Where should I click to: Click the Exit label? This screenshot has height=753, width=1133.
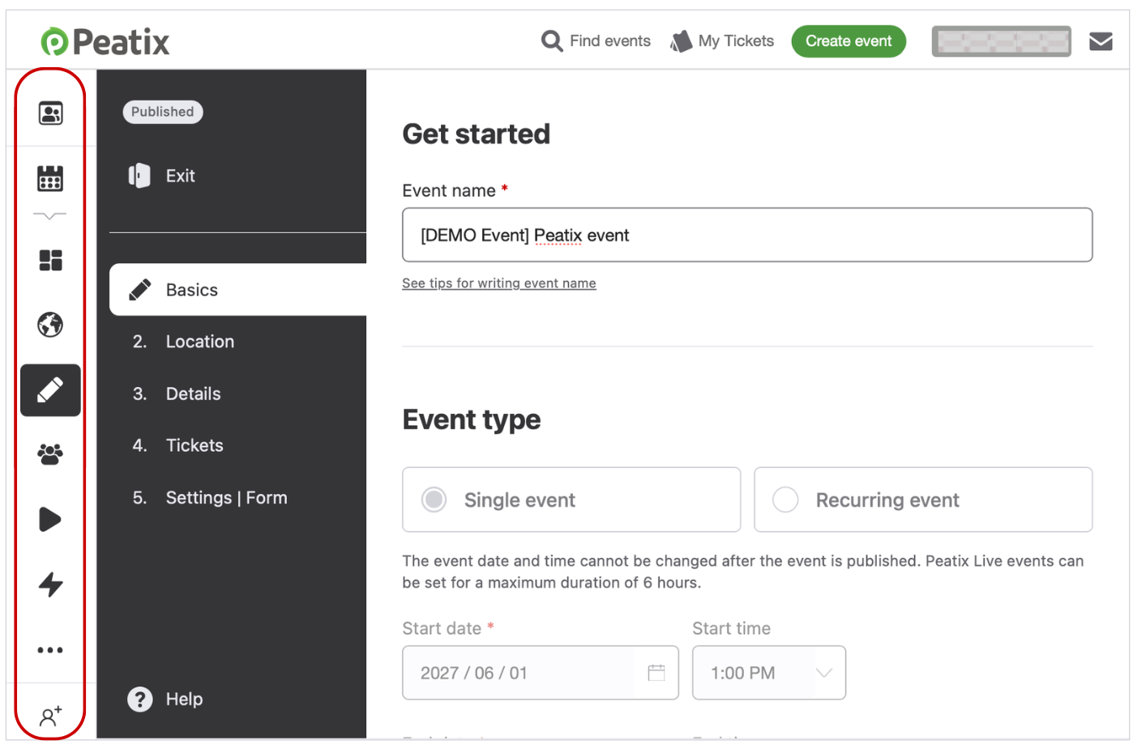pos(181,176)
